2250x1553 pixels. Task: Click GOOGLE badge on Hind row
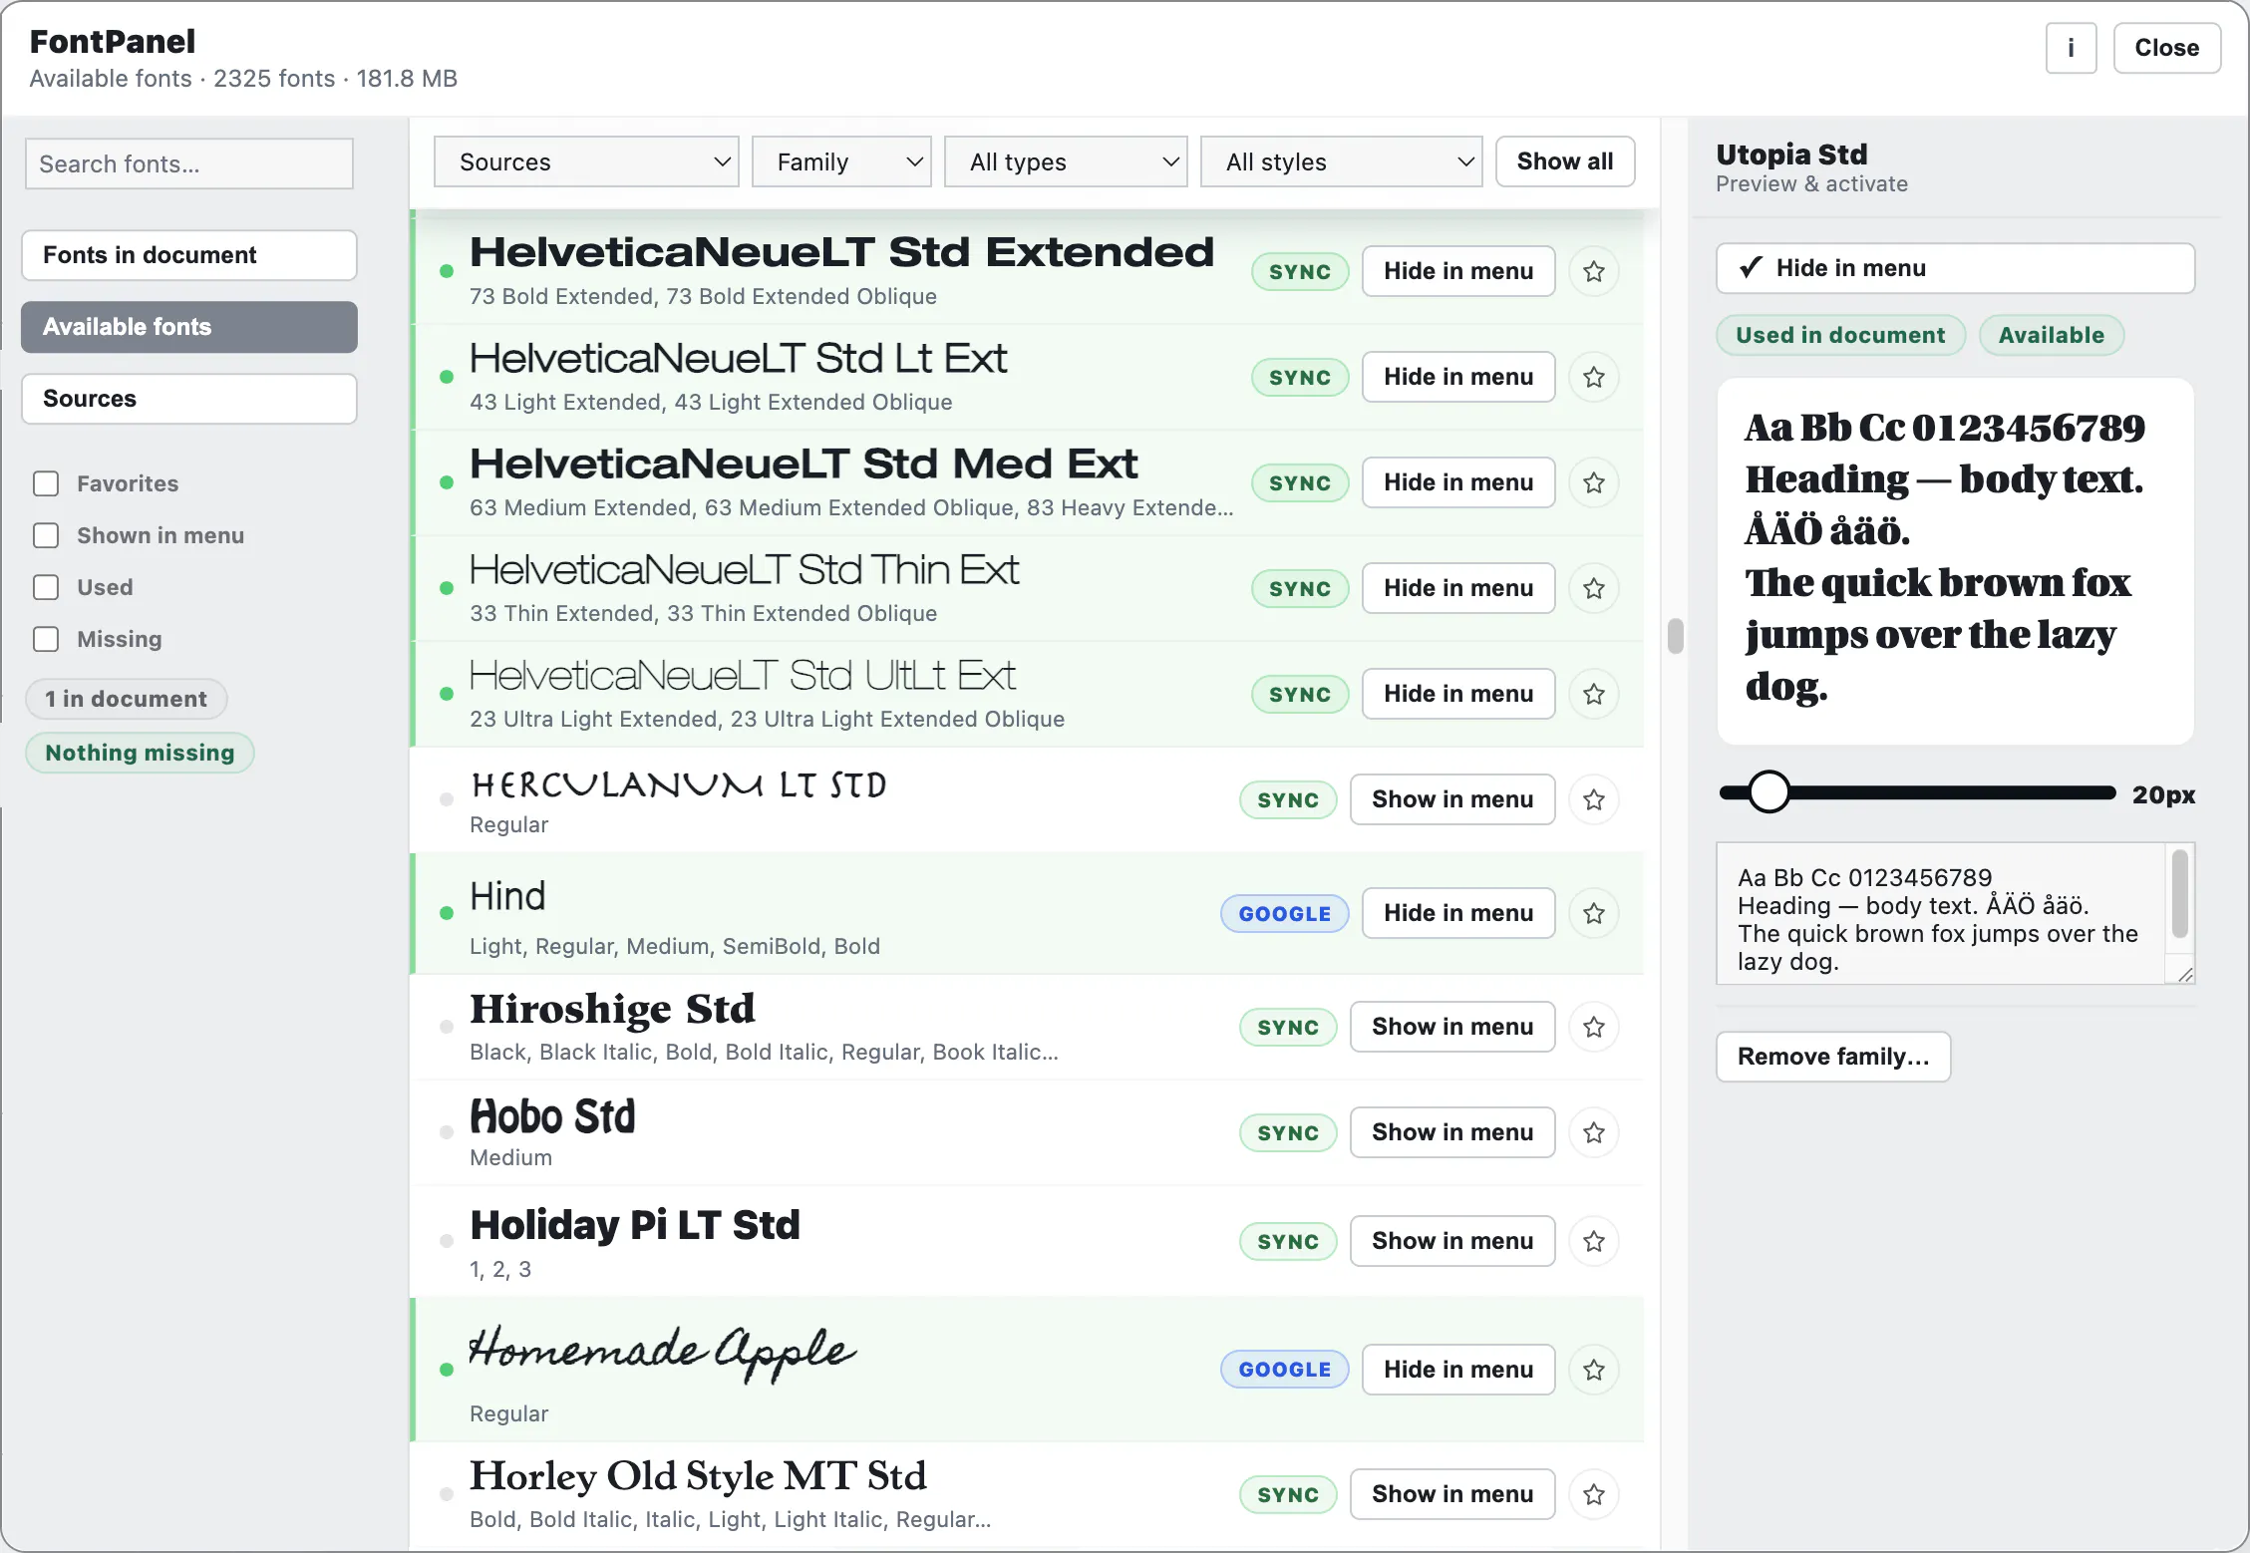click(1285, 913)
